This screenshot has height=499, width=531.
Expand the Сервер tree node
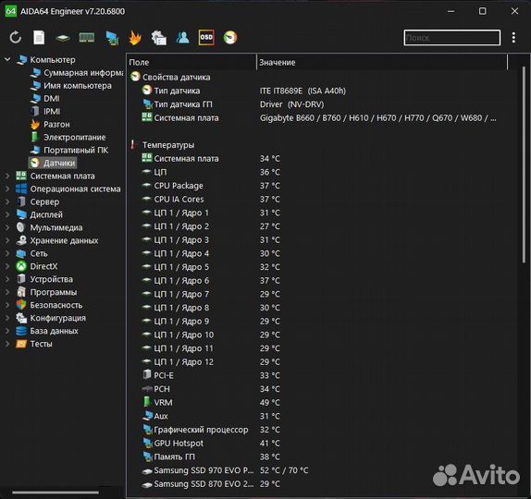point(7,201)
